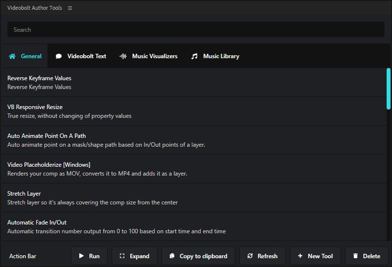Screen dimensions: 392x267
Task: Open the Music Visualizers tab
Action: pos(148,56)
